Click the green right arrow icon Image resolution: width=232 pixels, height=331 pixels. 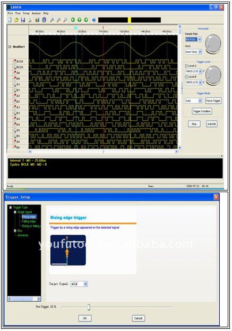tap(86, 20)
